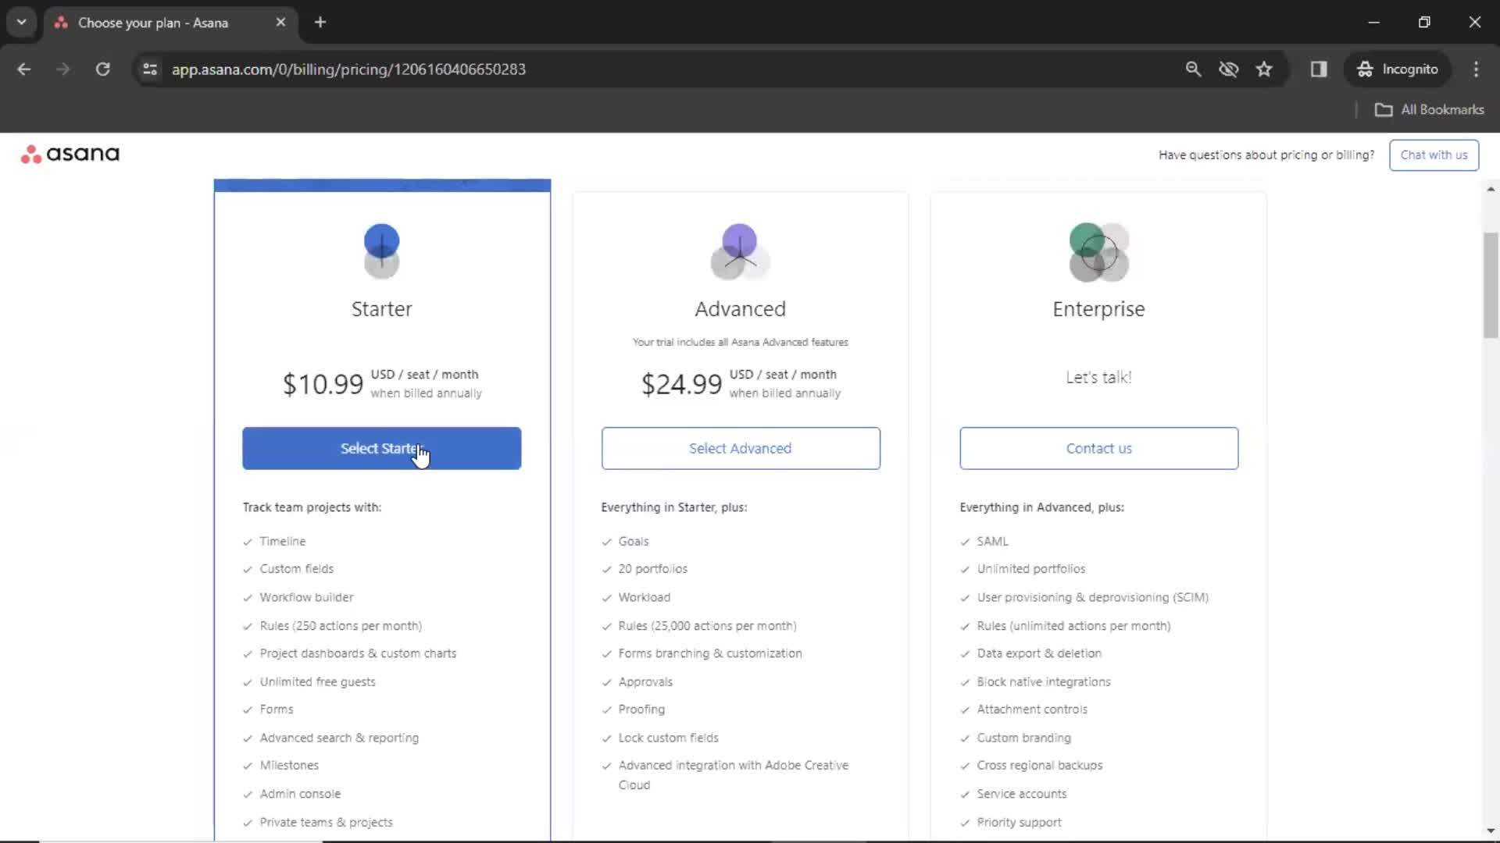Click the browser forward arrow
This screenshot has width=1500, height=843.
tap(63, 69)
